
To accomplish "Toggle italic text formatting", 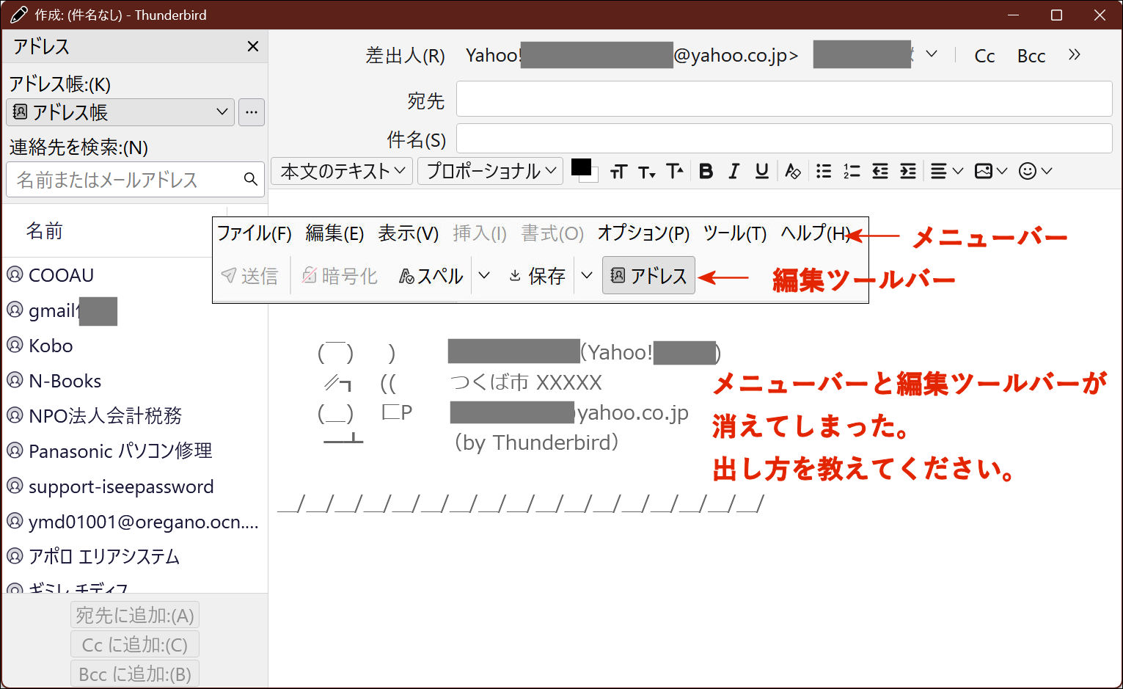I will click(734, 171).
